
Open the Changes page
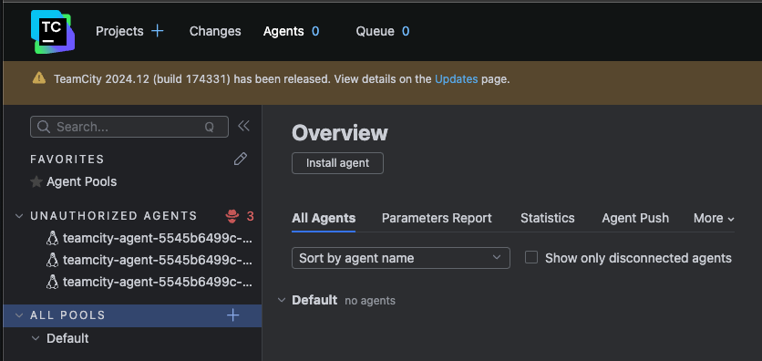pos(215,31)
